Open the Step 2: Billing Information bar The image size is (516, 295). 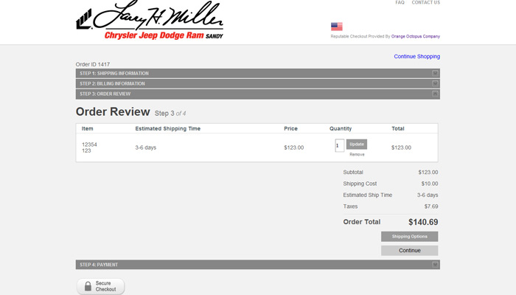[x=258, y=83]
